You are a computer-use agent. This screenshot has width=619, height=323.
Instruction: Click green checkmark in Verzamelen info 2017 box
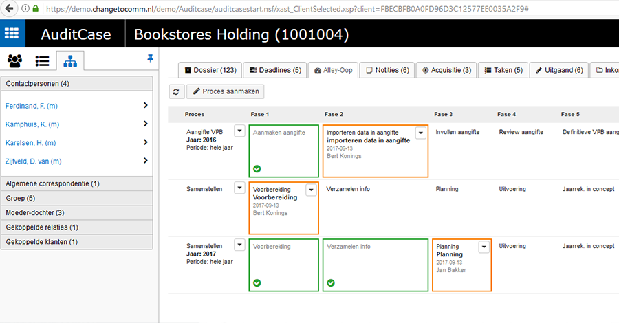click(x=331, y=282)
